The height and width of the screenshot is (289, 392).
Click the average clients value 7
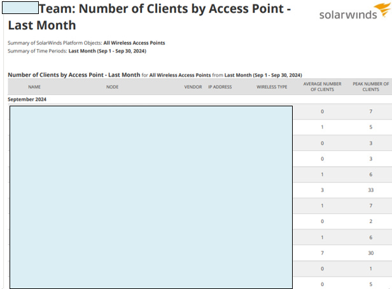(x=322, y=253)
